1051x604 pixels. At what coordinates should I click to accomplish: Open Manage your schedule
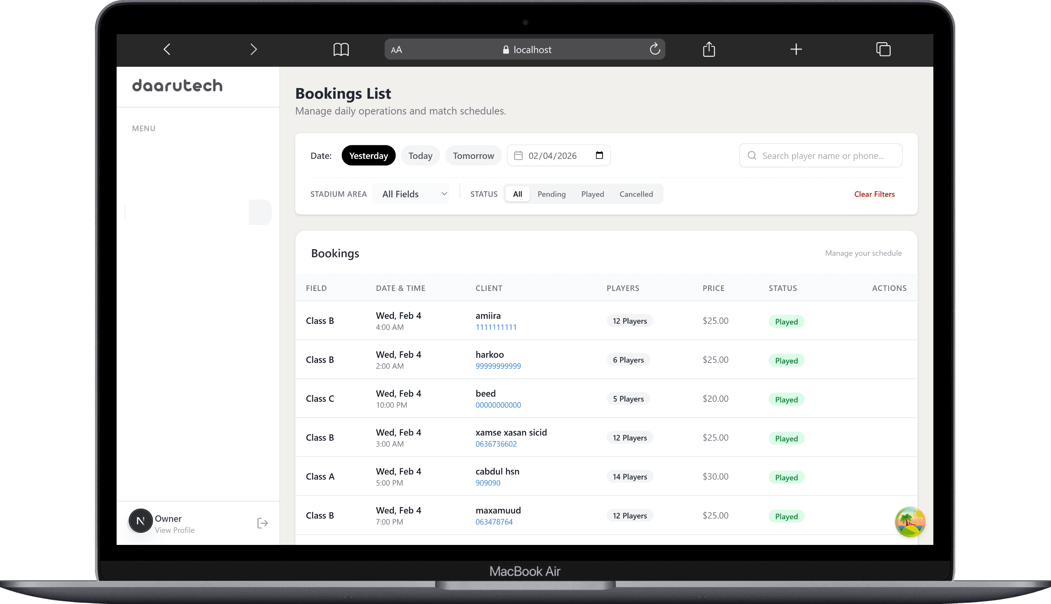click(863, 253)
